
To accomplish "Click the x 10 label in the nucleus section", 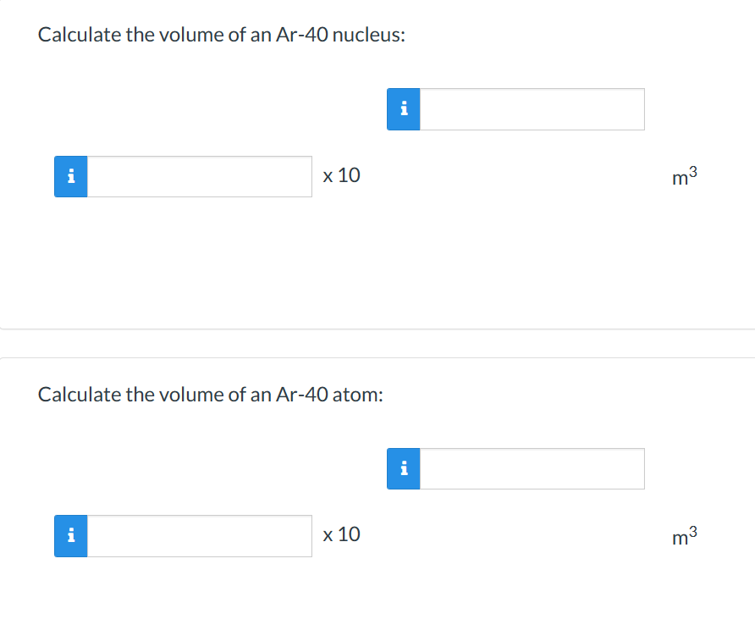I will 341,175.
